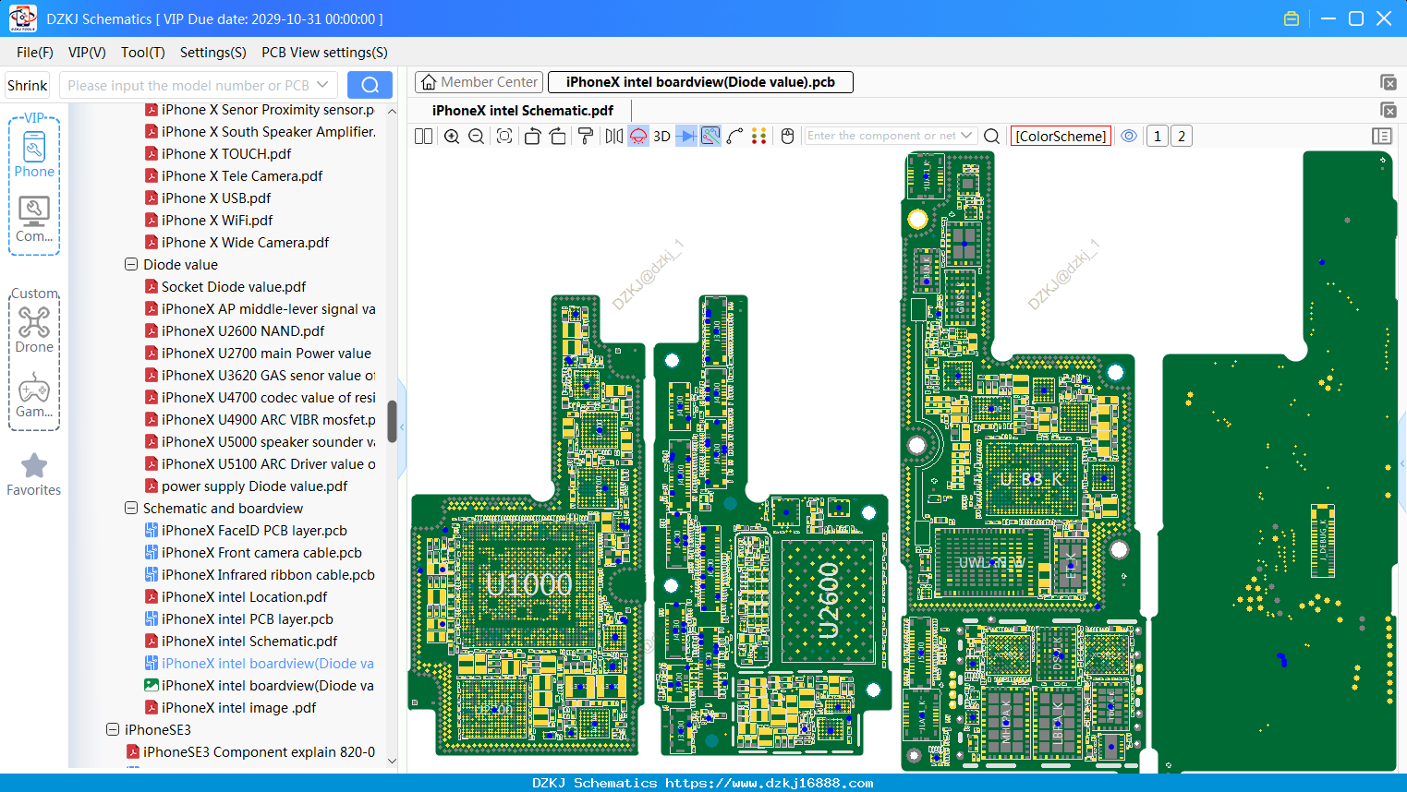Toggle the right side panel icon

pos(1382,137)
